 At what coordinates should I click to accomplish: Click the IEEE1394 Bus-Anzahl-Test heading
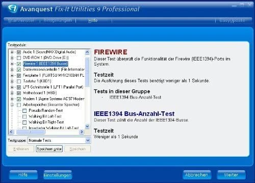(x=134, y=114)
